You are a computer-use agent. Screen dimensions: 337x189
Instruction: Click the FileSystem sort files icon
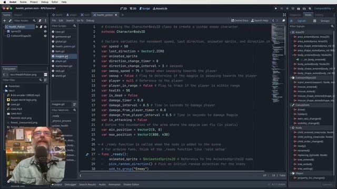[46, 80]
